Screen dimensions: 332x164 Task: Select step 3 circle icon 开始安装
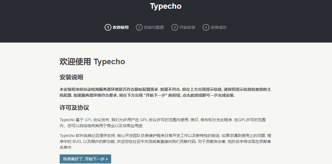pyautogui.click(x=174, y=27)
